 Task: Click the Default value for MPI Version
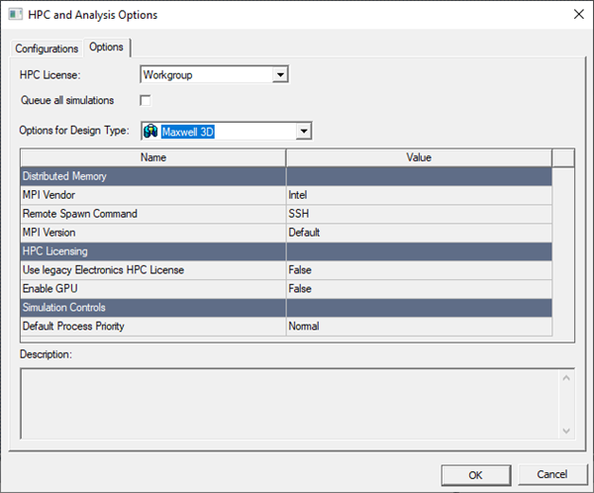click(419, 233)
